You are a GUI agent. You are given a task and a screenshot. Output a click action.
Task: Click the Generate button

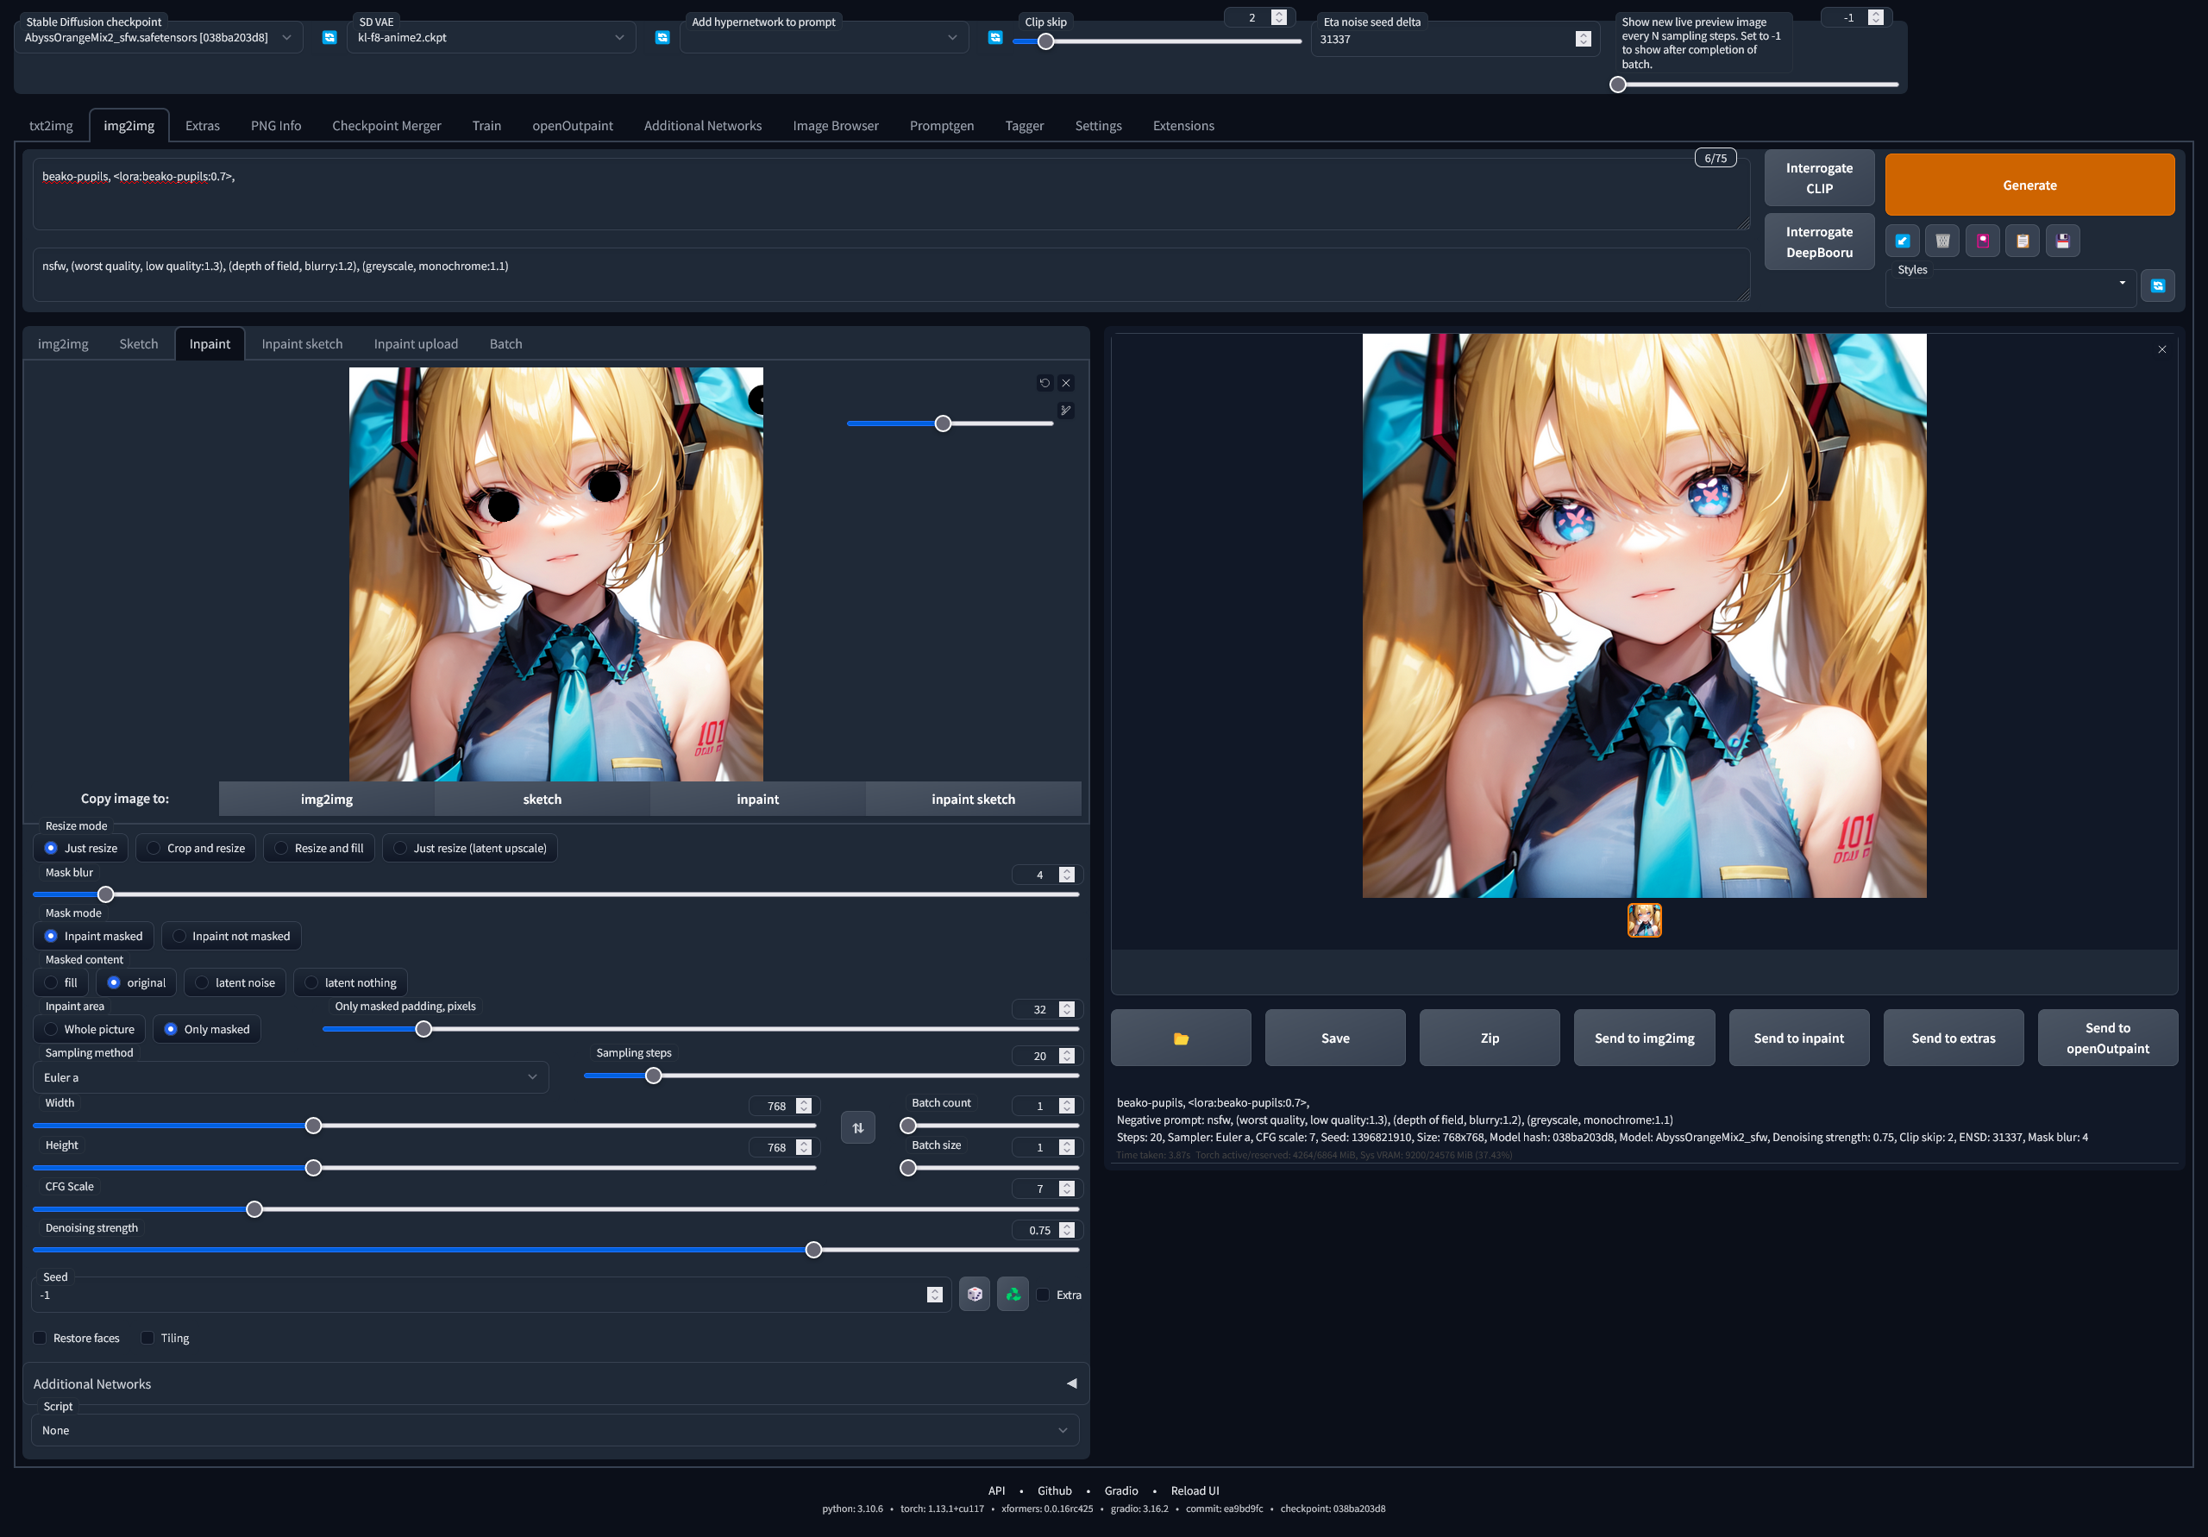[2030, 185]
